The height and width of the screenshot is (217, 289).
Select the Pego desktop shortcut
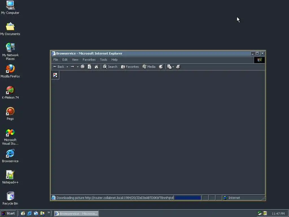10,114
